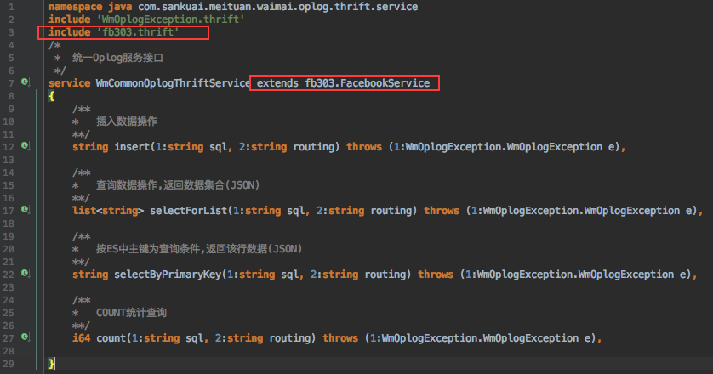Click the 'throws' keyword on the selectByPrimaryKey line
Viewport: 713px width, 374px height.
pos(436,274)
